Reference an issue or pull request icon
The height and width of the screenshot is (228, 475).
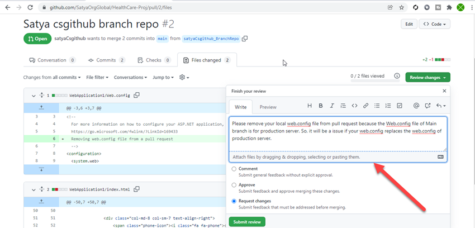click(427, 106)
